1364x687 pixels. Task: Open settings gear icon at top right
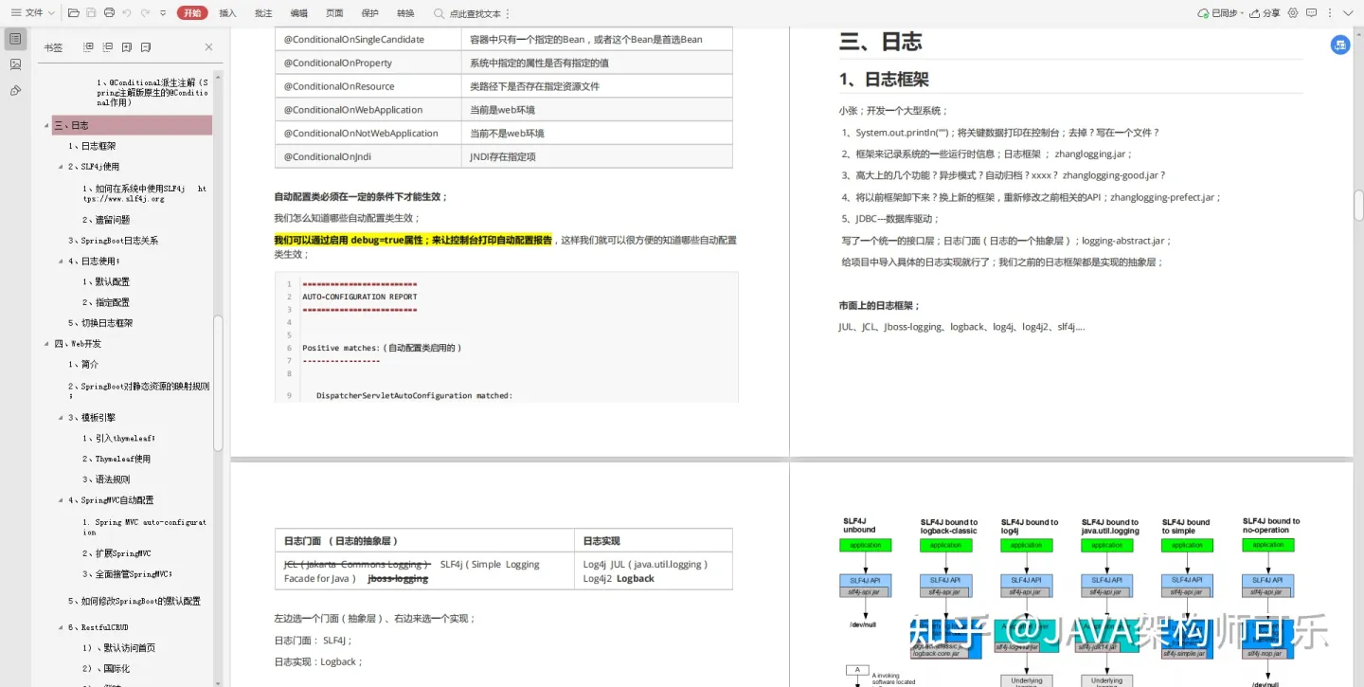1293,13
